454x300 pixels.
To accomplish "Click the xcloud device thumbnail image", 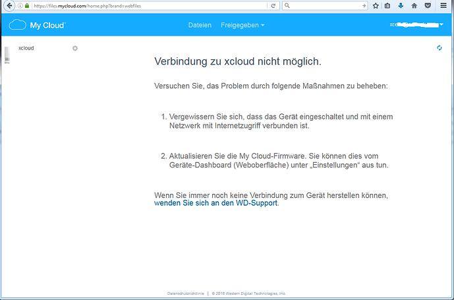I will [x=7, y=55].
